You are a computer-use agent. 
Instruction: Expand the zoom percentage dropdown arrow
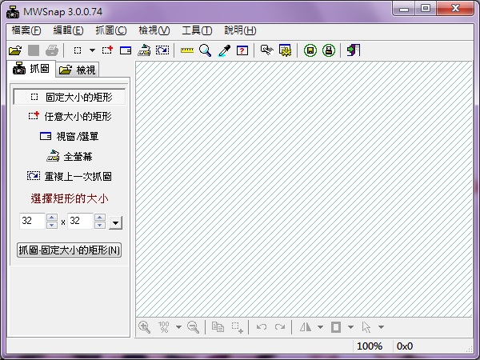pos(178,327)
